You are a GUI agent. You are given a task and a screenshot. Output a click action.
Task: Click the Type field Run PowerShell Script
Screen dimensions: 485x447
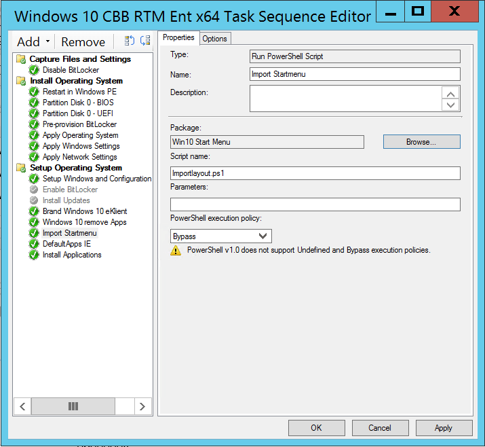pyautogui.click(x=355, y=56)
